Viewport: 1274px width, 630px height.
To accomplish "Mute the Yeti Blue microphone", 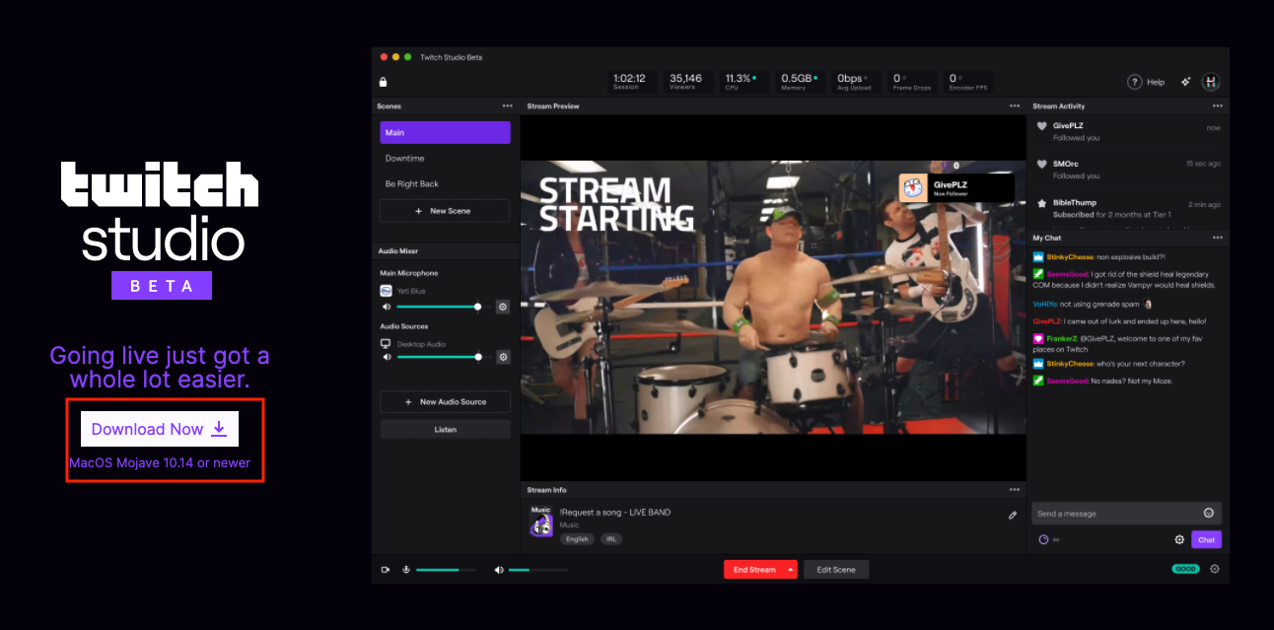I will click(x=387, y=307).
